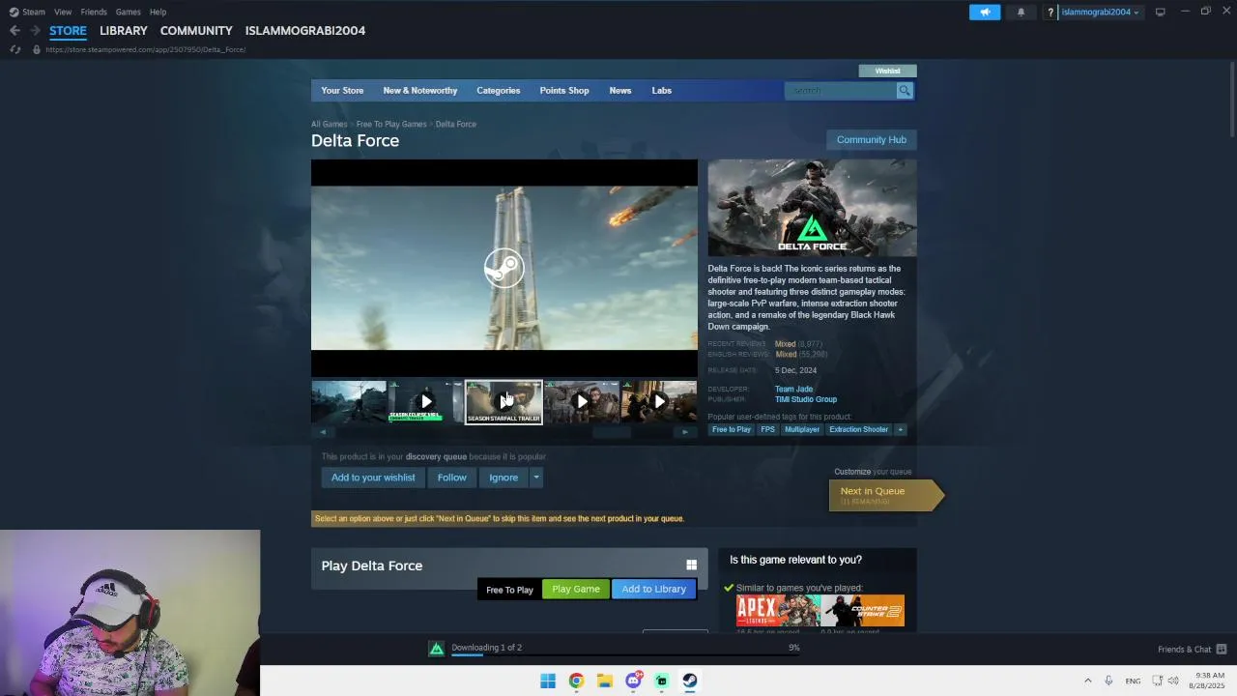Click the Wishlist button
The image size is (1237, 696).
point(887,71)
